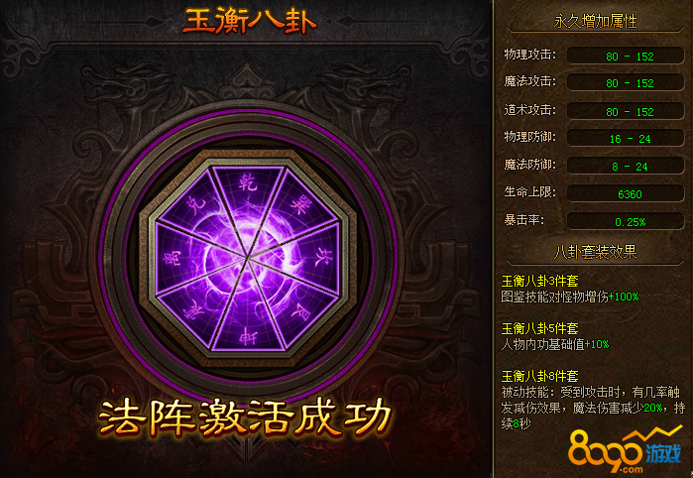Click the 魔法攻击 value field
Image resolution: width=693 pixels, height=478 pixels.
click(626, 82)
